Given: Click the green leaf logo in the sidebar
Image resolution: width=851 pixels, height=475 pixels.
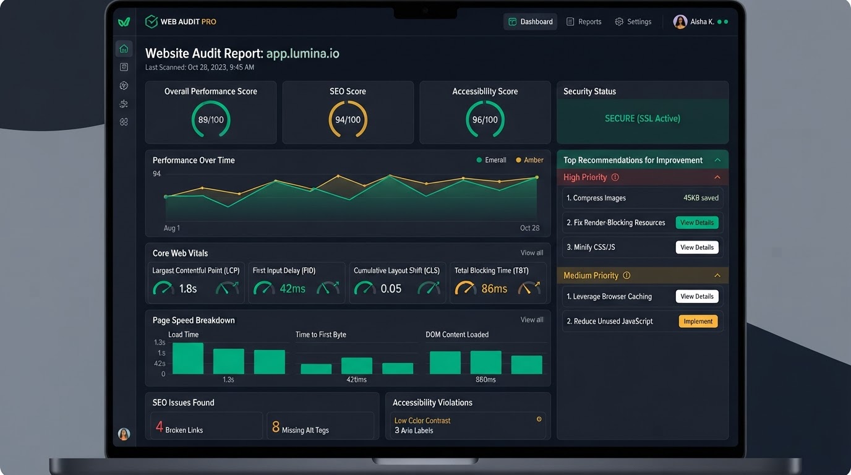Looking at the screenshot, I should 124,22.
